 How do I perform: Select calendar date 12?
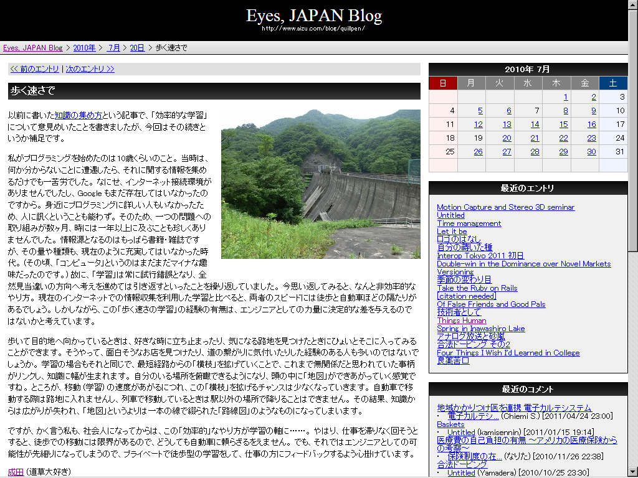(478, 124)
